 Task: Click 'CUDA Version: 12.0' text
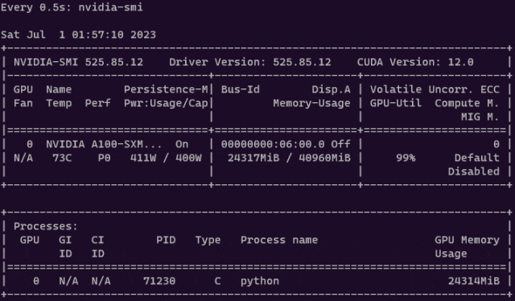415,62
